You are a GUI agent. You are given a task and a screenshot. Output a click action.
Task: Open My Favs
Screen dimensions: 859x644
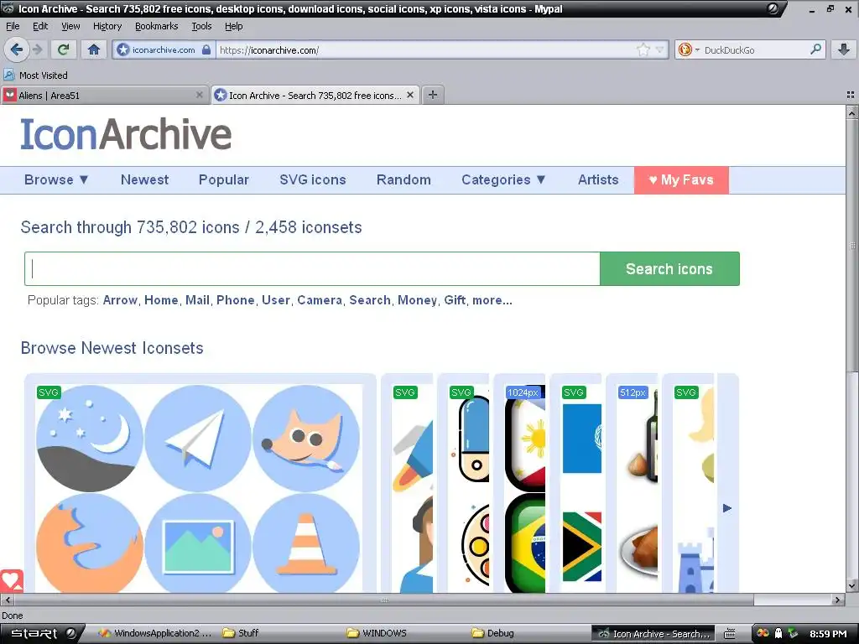coord(681,179)
